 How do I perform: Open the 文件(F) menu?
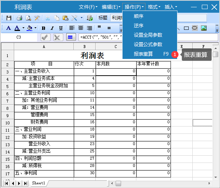pos(88,7)
